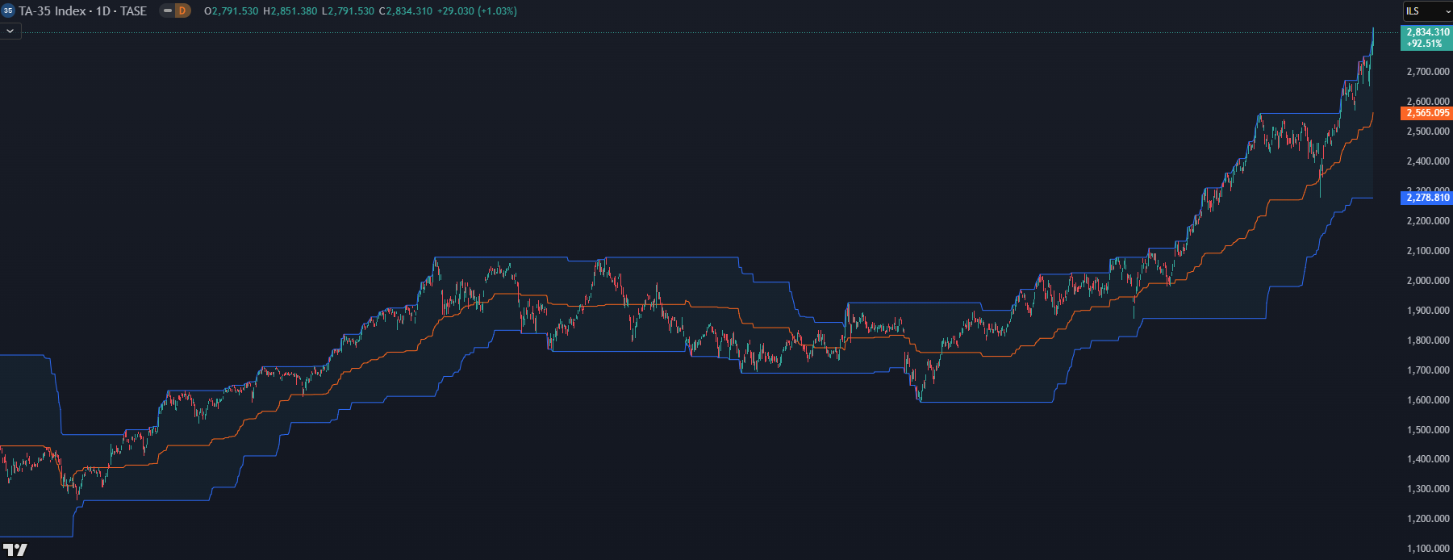Click the TA-35 symbol logo badge

(8, 10)
